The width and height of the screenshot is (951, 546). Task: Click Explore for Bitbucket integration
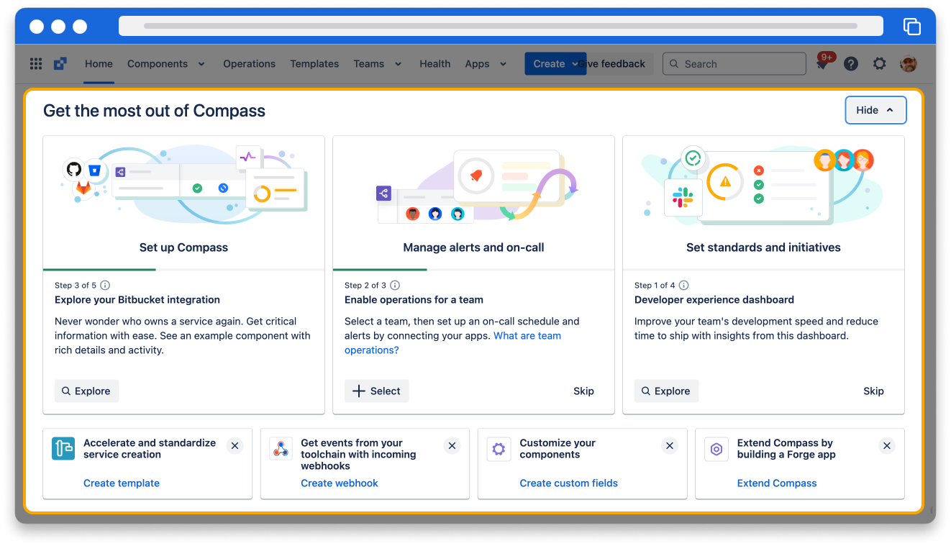pos(86,391)
